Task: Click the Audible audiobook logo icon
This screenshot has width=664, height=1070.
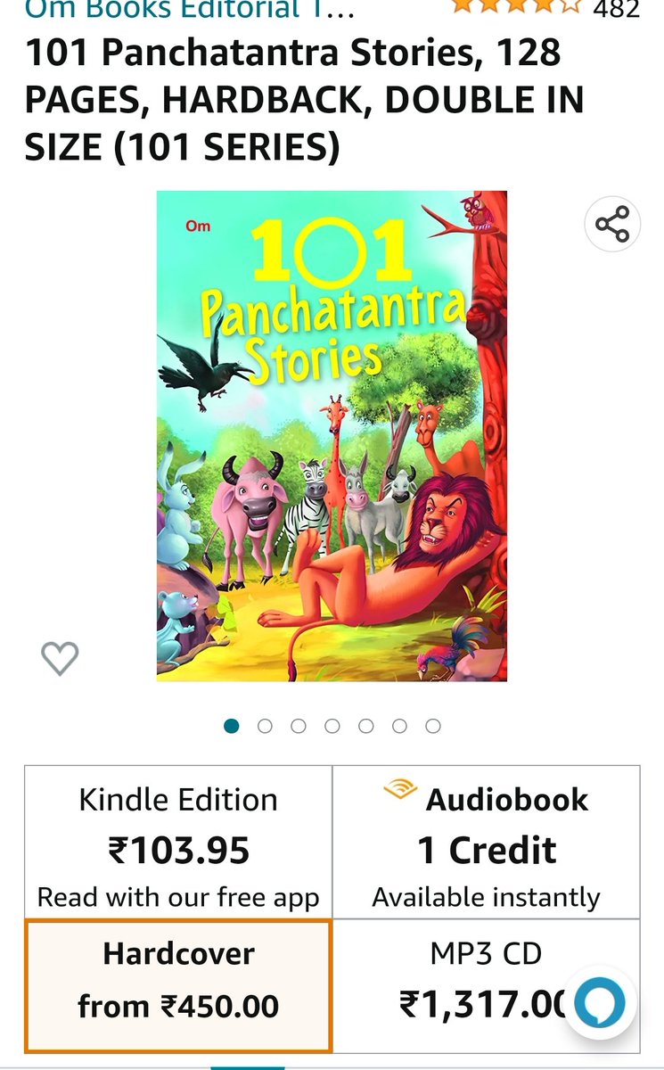Action: pyautogui.click(x=400, y=789)
